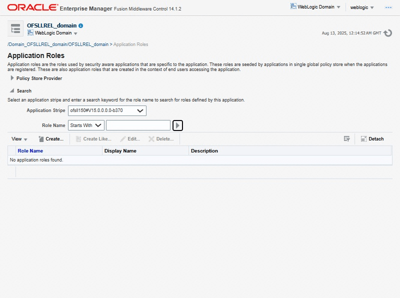This screenshot has height=298, width=400.
Task: Open the three-dots overflow menu at top right
Action: tap(388, 7)
